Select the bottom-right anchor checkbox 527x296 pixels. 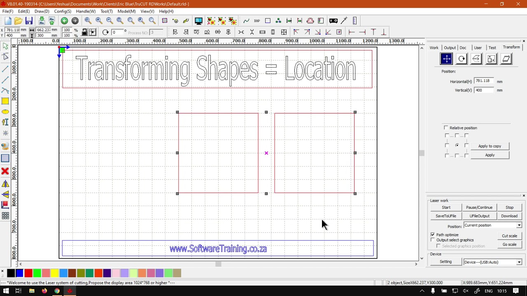[x=466, y=155]
